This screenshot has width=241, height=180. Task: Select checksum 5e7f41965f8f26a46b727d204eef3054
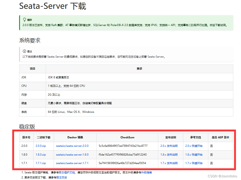coord(122,163)
